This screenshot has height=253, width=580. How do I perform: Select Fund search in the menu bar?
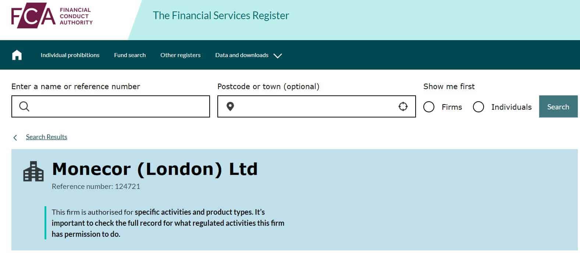click(x=130, y=55)
